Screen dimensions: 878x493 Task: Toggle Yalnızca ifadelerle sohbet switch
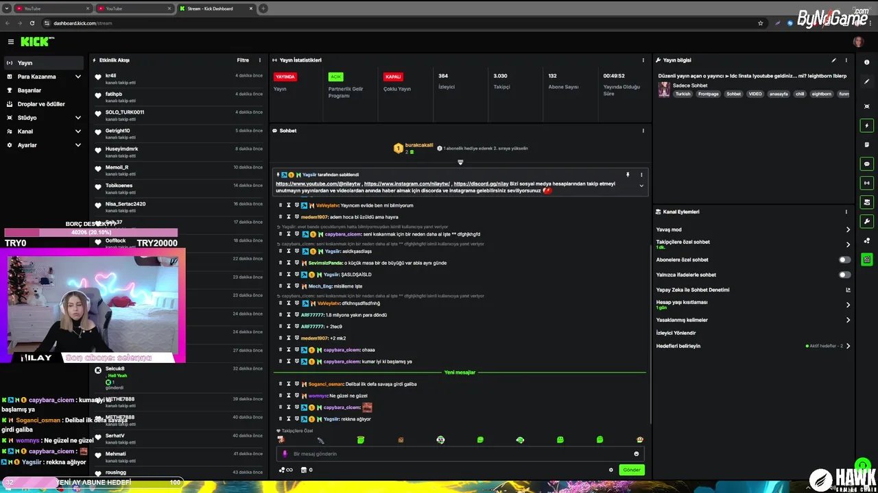tap(845, 275)
